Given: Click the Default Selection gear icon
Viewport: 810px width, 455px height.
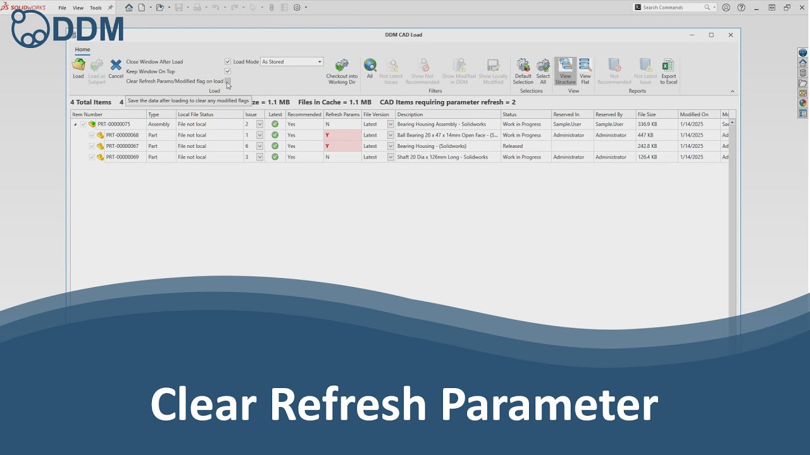Looking at the screenshot, I should [x=523, y=65].
